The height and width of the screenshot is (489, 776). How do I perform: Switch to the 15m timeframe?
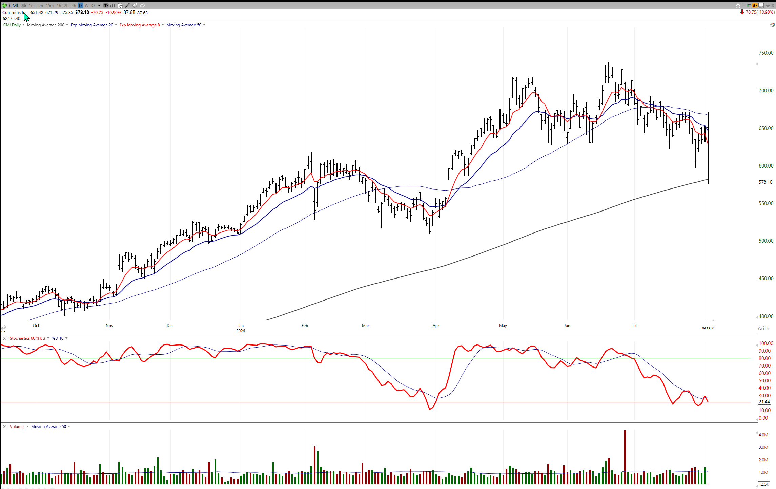50,5
